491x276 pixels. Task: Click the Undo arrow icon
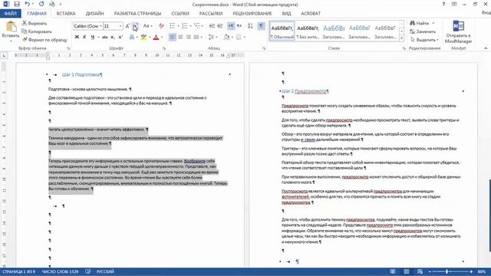[28, 4]
